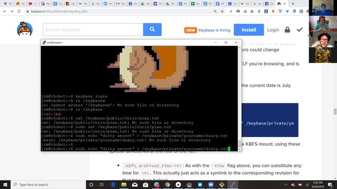337x189 pixels.
Task: Open the Windows Start menu
Action: coord(5,184)
